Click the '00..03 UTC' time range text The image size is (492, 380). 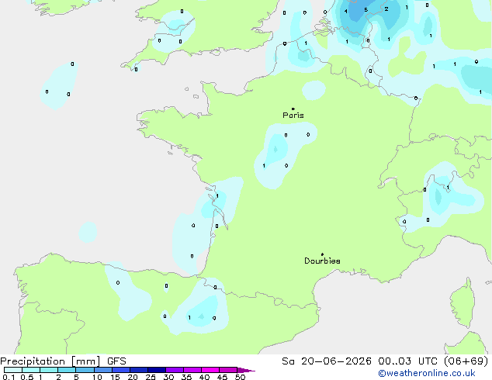(407, 361)
